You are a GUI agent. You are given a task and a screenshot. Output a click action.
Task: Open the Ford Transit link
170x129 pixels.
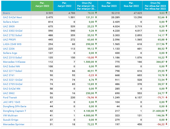tap(10, 98)
